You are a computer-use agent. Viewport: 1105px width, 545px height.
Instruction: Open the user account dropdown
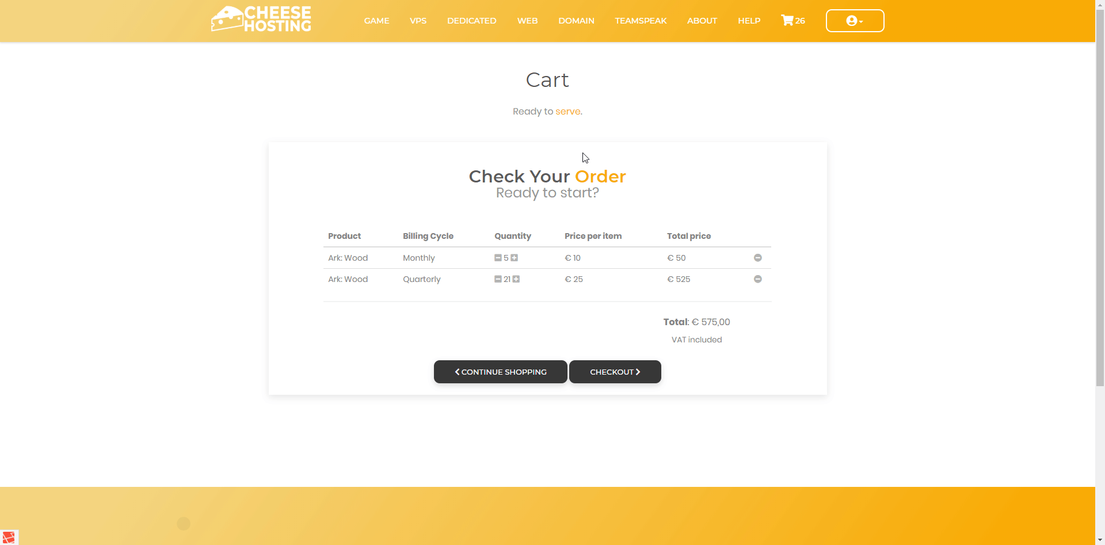point(855,21)
